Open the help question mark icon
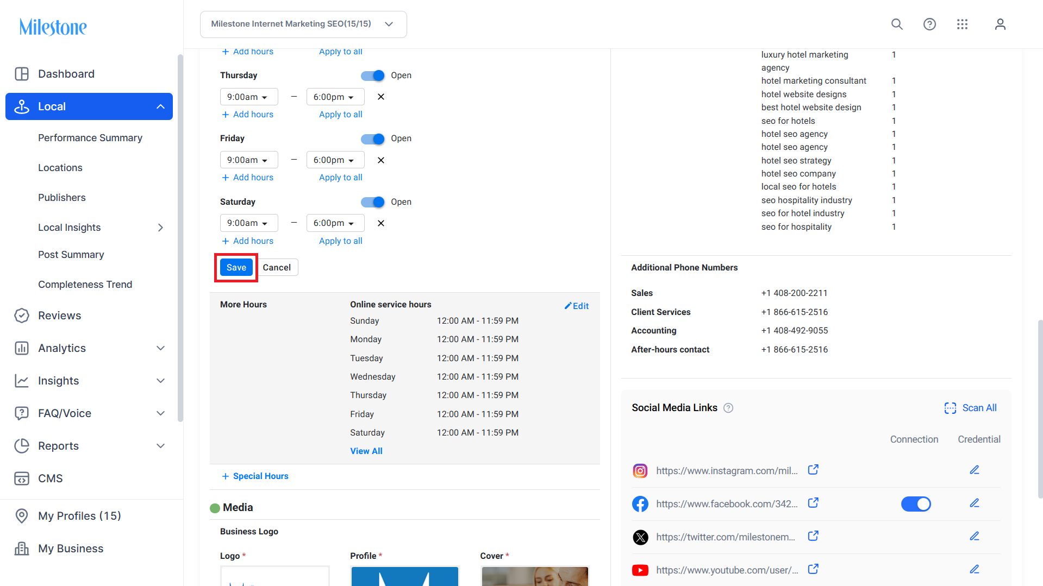The image size is (1043, 586). [929, 24]
